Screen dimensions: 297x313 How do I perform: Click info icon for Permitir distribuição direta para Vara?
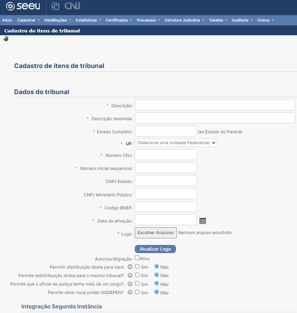pyautogui.click(x=130, y=266)
